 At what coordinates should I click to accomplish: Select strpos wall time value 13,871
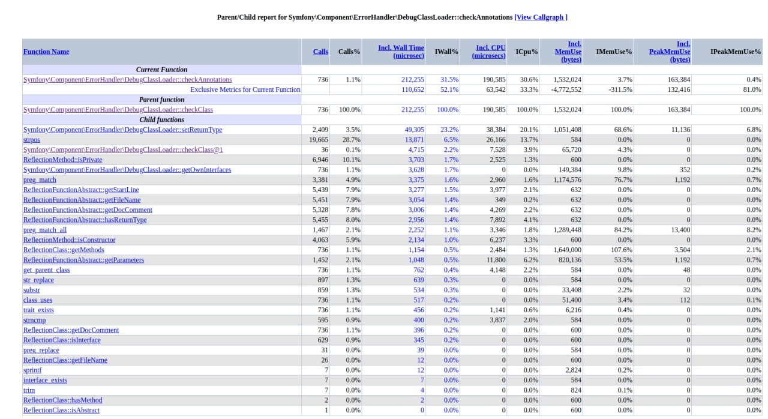click(x=415, y=140)
